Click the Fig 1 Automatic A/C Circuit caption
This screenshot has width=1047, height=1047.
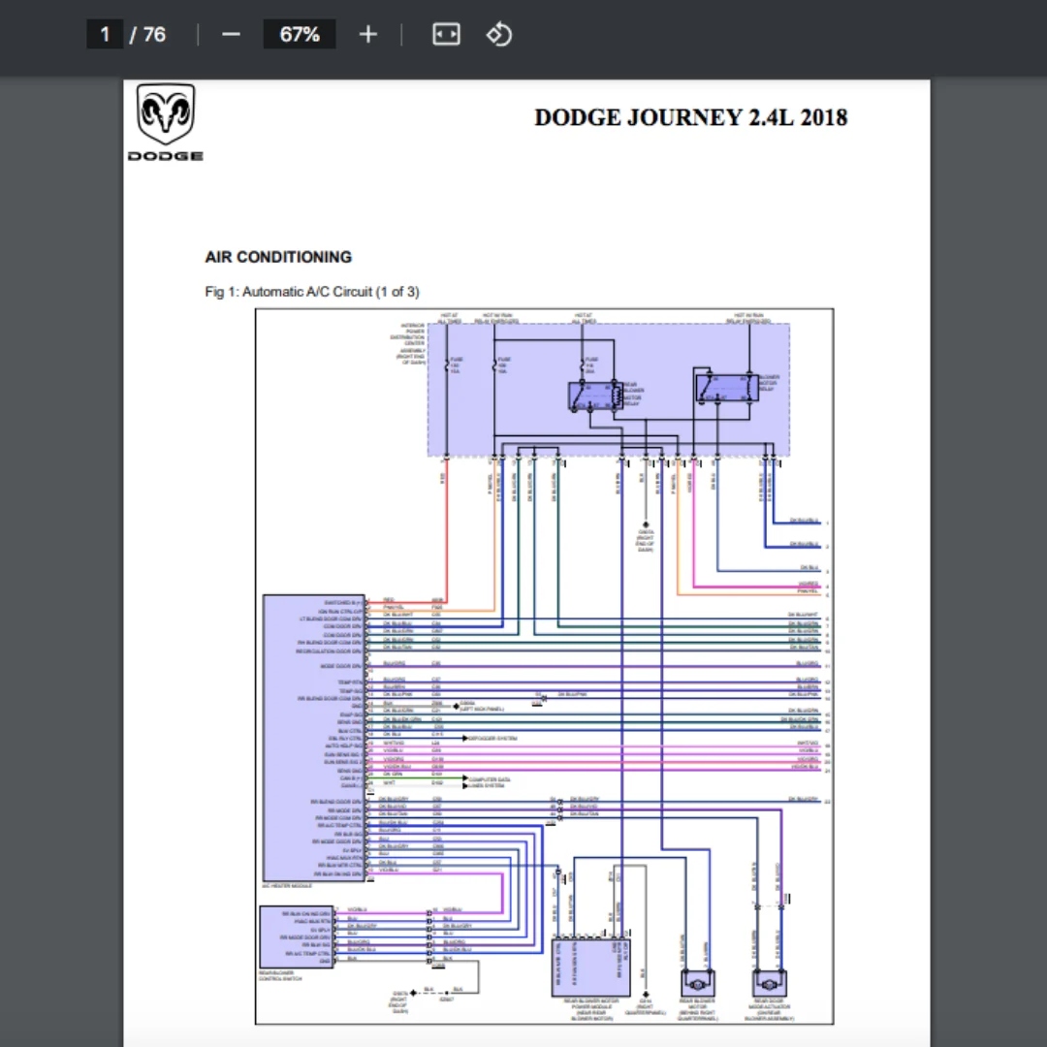(x=312, y=292)
